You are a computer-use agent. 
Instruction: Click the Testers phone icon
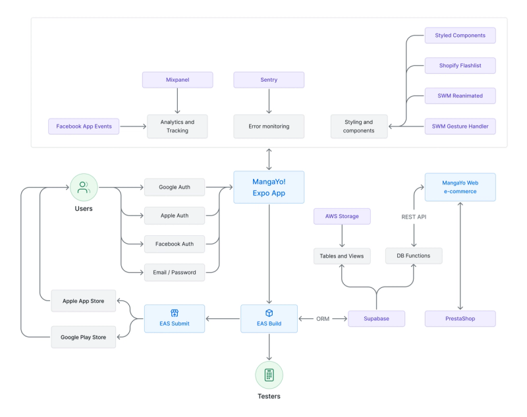click(x=269, y=375)
